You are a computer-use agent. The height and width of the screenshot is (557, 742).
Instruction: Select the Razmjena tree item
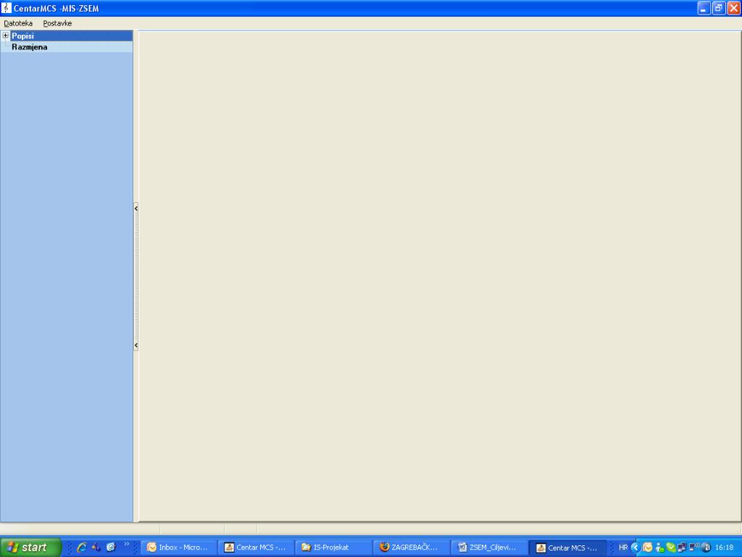pos(29,47)
